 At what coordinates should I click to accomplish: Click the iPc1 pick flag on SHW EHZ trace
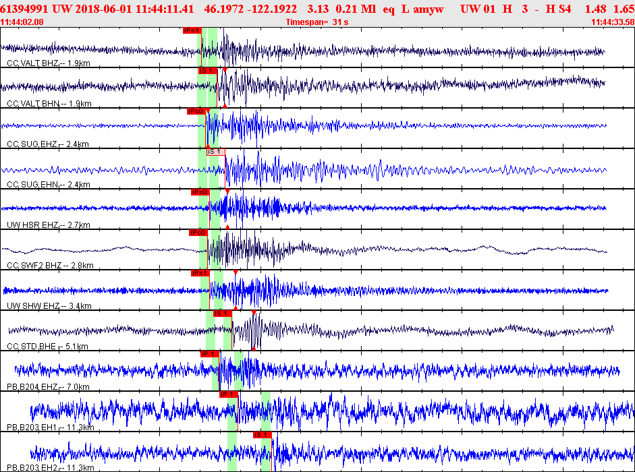(x=200, y=273)
